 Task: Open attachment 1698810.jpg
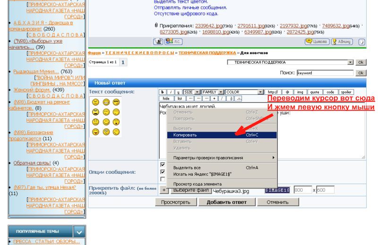[x=215, y=32]
